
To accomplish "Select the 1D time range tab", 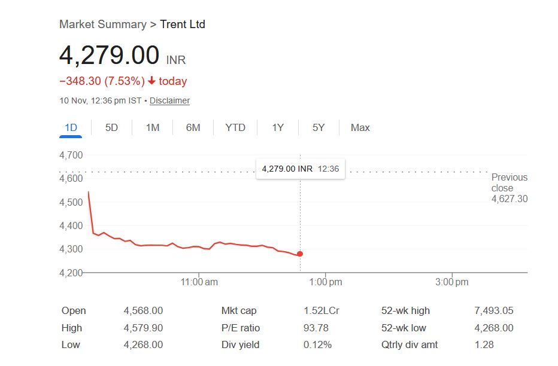I will [x=71, y=127].
